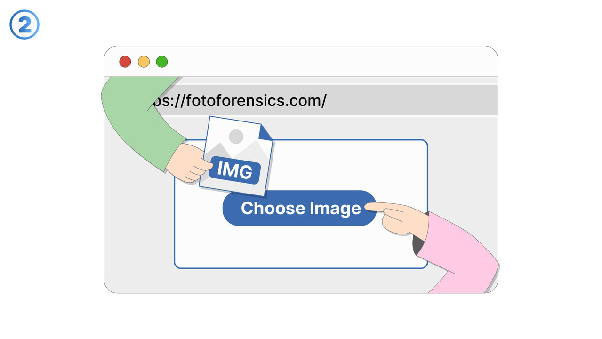Viewport: 602px width, 339px height.
Task: Click the blue border of upload box
Action: click(x=301, y=268)
